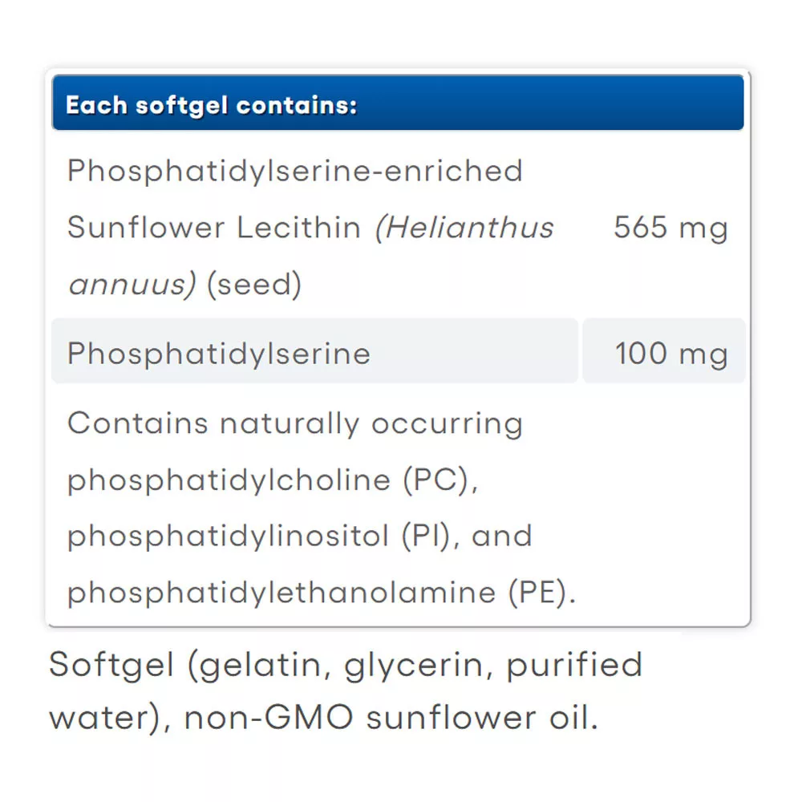Screen dimensions: 802x802
Task: Click the word "phosphatidylethanolamine"
Action: (x=281, y=593)
